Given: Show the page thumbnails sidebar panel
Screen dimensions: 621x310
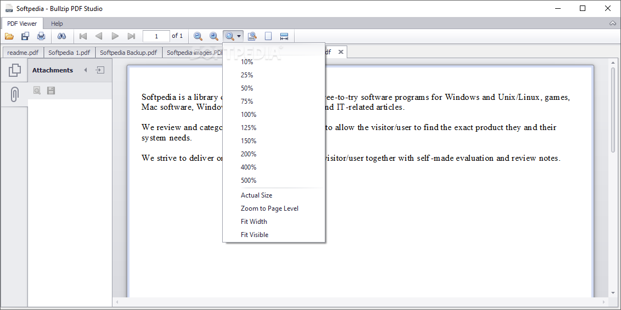Looking at the screenshot, I should point(14,70).
